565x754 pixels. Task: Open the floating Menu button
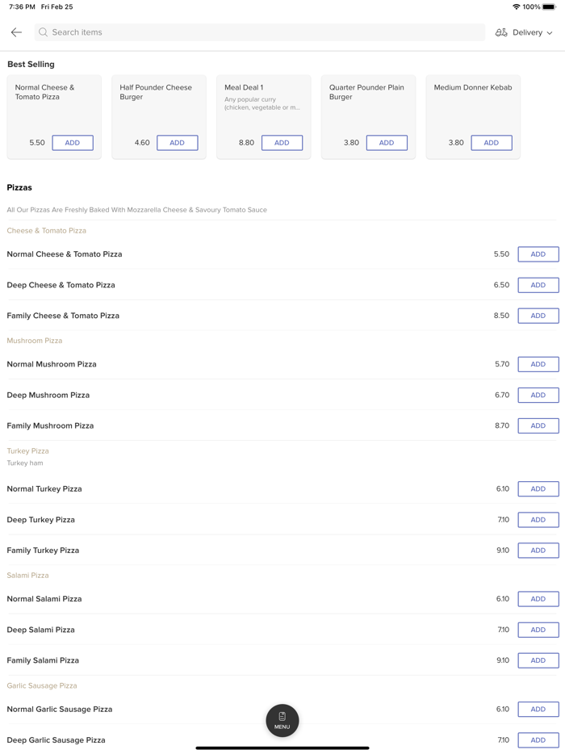(282, 720)
